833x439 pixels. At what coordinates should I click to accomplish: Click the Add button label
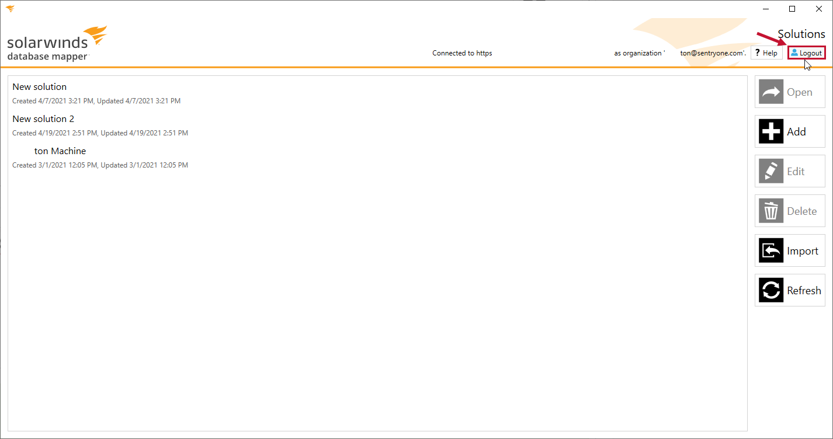point(796,132)
